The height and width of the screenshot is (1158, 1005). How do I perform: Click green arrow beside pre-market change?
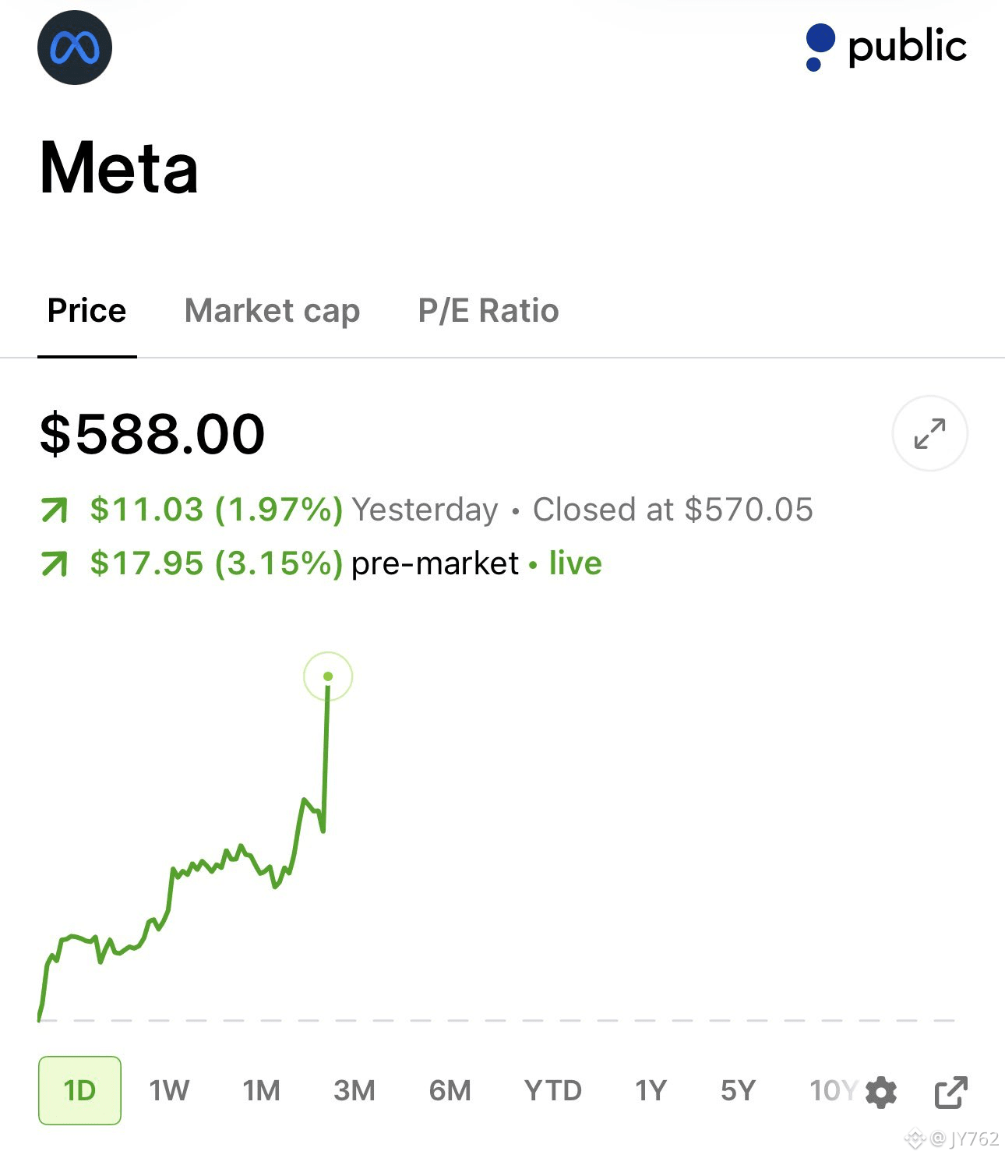click(x=55, y=563)
